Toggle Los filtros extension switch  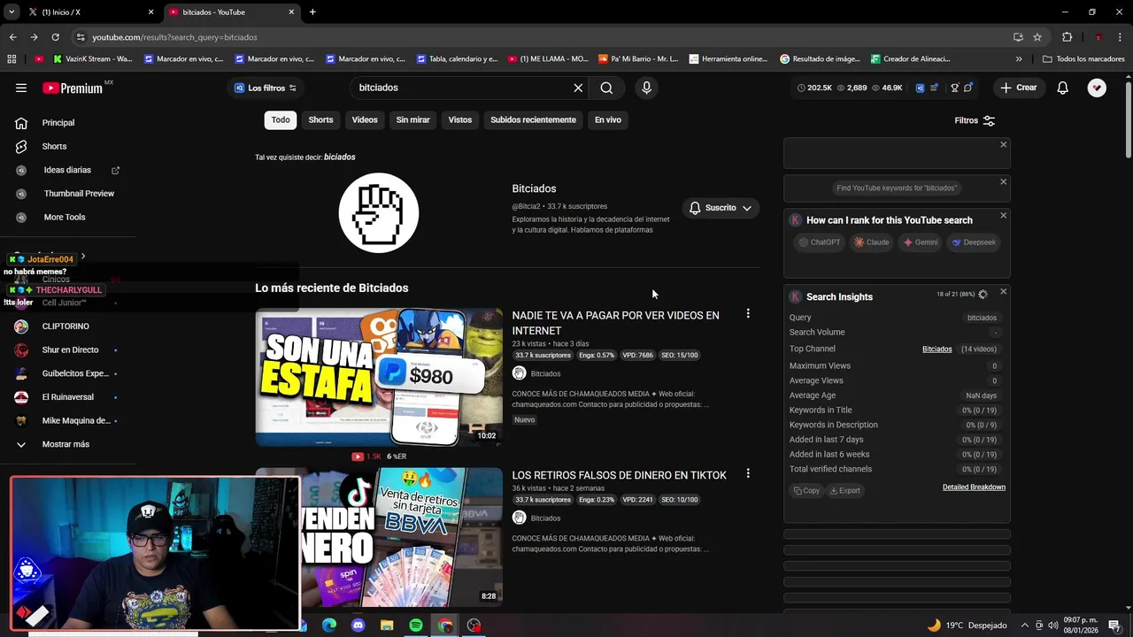[x=266, y=88]
